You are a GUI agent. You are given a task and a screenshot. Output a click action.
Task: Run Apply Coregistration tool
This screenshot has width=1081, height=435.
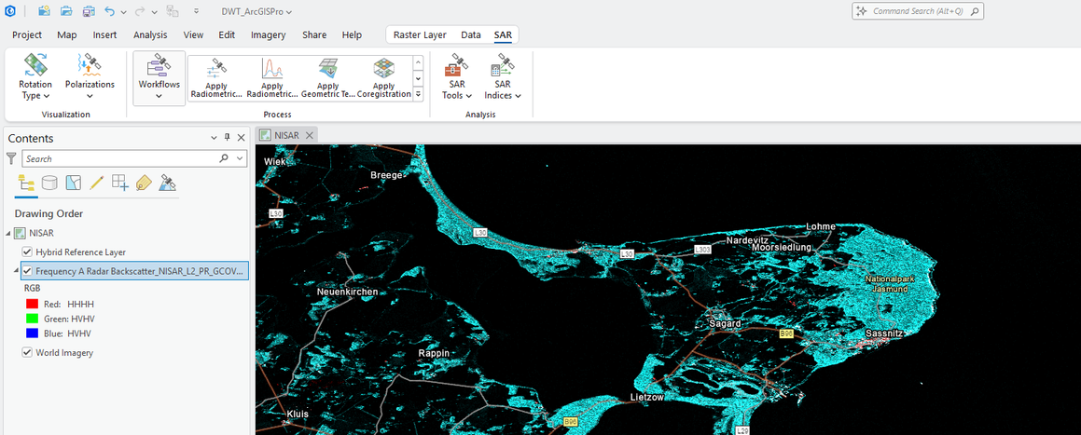(x=384, y=77)
